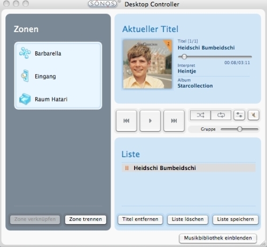Toggle shuffle mode
The height and width of the screenshot is (247, 267).
(200, 115)
